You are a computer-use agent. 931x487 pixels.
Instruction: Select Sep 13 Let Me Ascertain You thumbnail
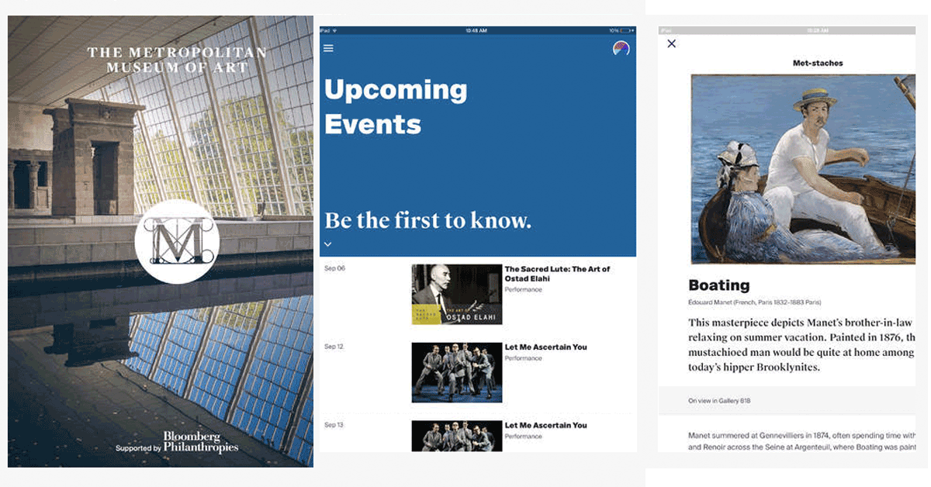coord(456,436)
